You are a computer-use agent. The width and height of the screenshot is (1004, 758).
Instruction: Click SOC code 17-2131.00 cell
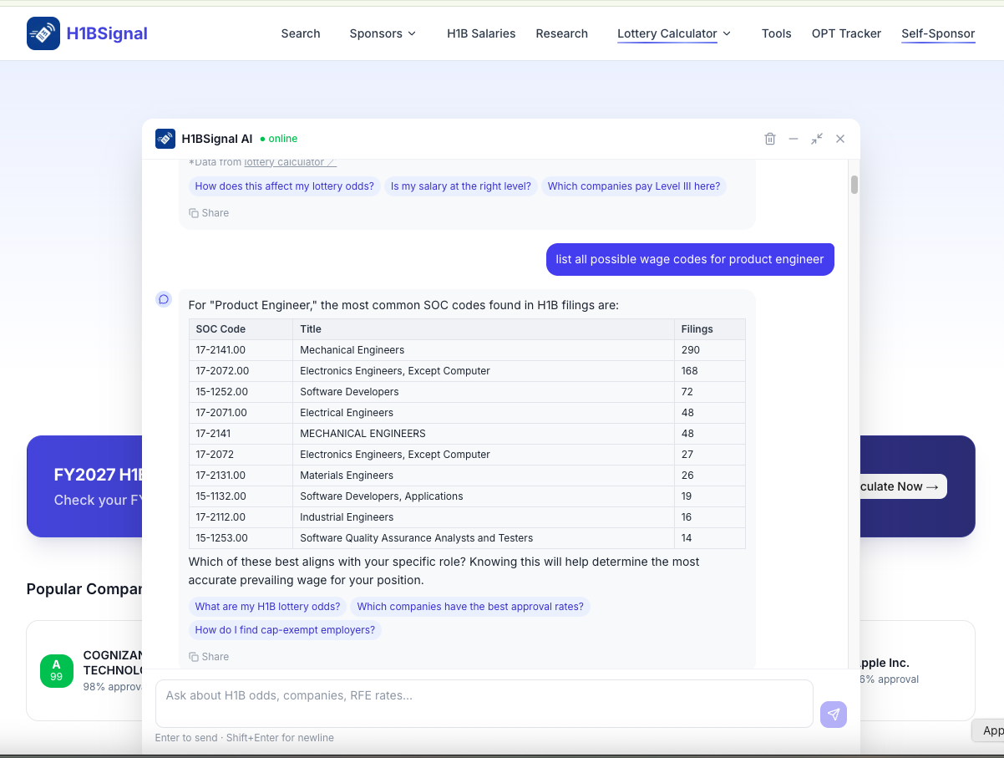[x=241, y=476]
